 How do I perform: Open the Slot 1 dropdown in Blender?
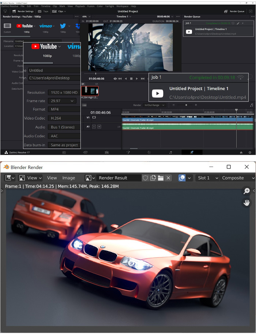click(x=208, y=178)
